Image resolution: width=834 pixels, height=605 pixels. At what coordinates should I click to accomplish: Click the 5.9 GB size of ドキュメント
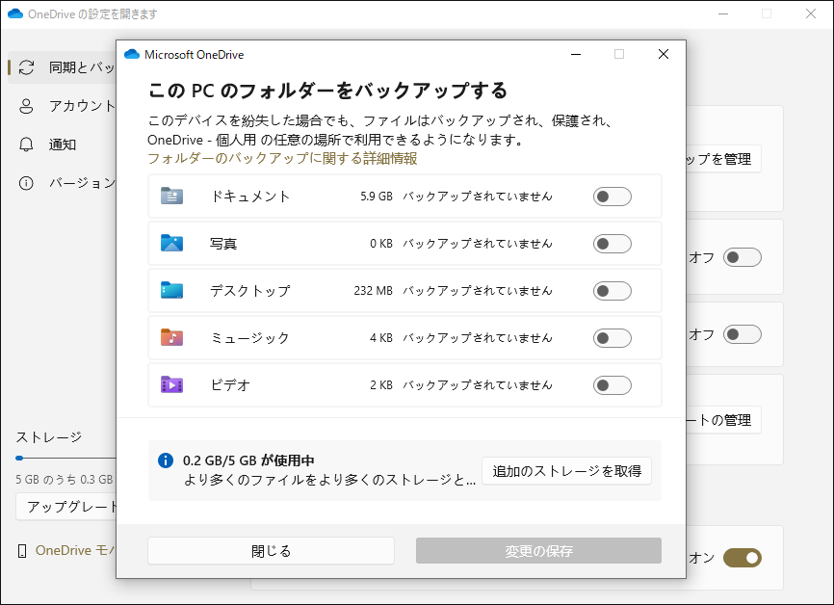377,197
